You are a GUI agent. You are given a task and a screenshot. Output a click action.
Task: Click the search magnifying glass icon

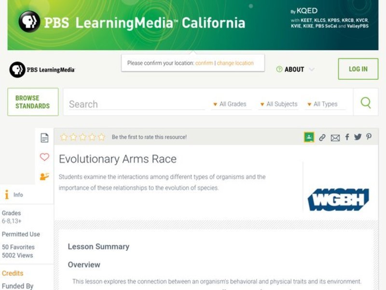pos(366,103)
